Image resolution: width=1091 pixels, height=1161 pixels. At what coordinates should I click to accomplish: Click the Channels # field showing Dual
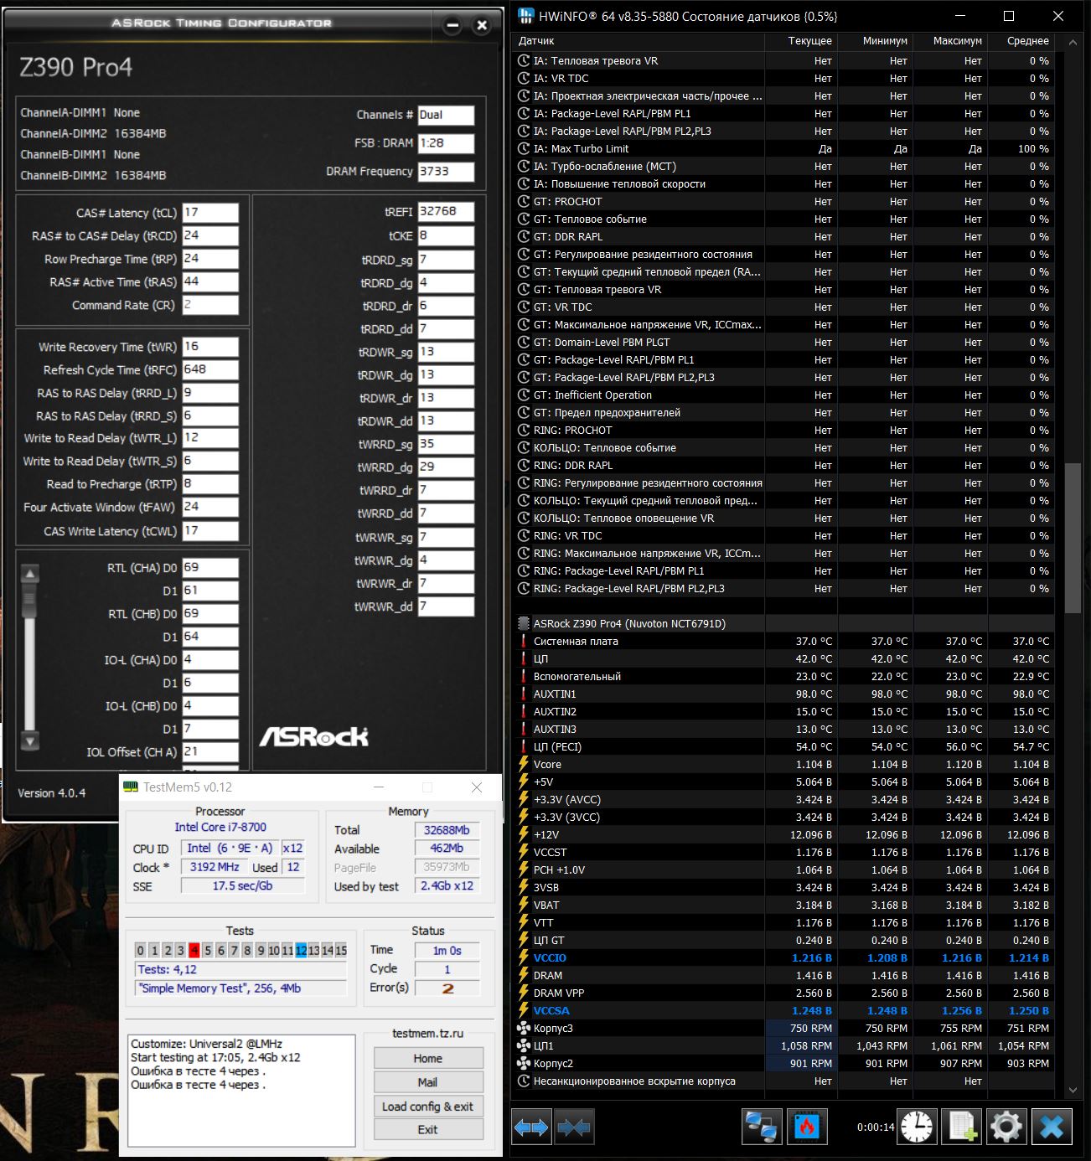pyautogui.click(x=446, y=116)
